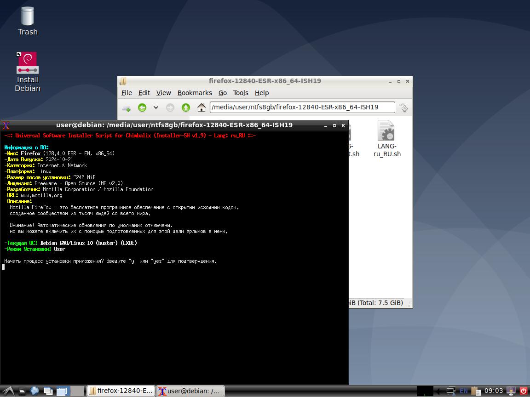Open the Install Debian desktop shortcut
This screenshot has height=397, width=530.
pos(28,72)
